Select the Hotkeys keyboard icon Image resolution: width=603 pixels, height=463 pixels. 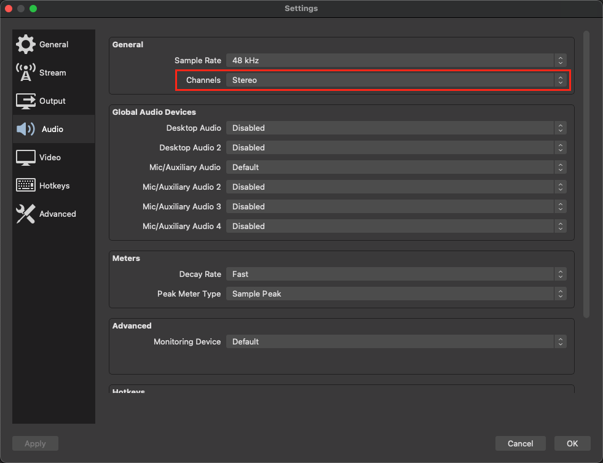click(26, 185)
